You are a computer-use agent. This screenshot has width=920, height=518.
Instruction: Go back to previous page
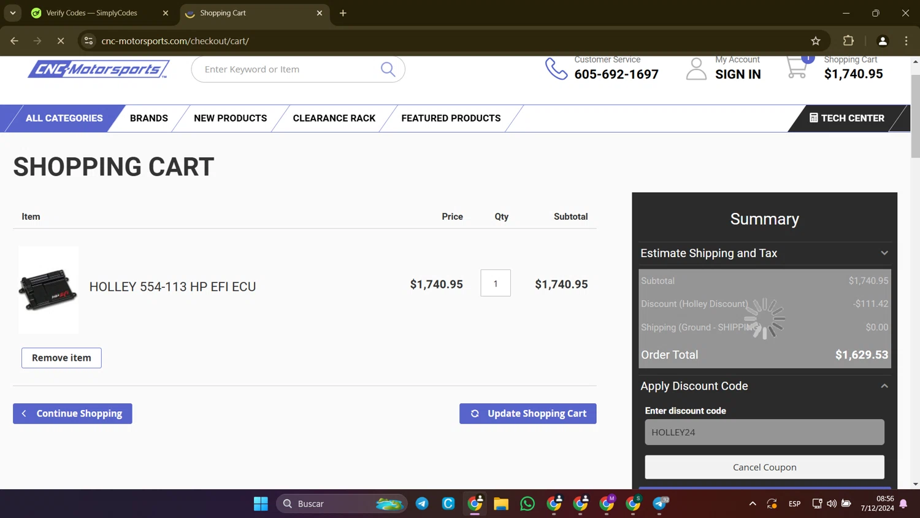click(x=14, y=41)
